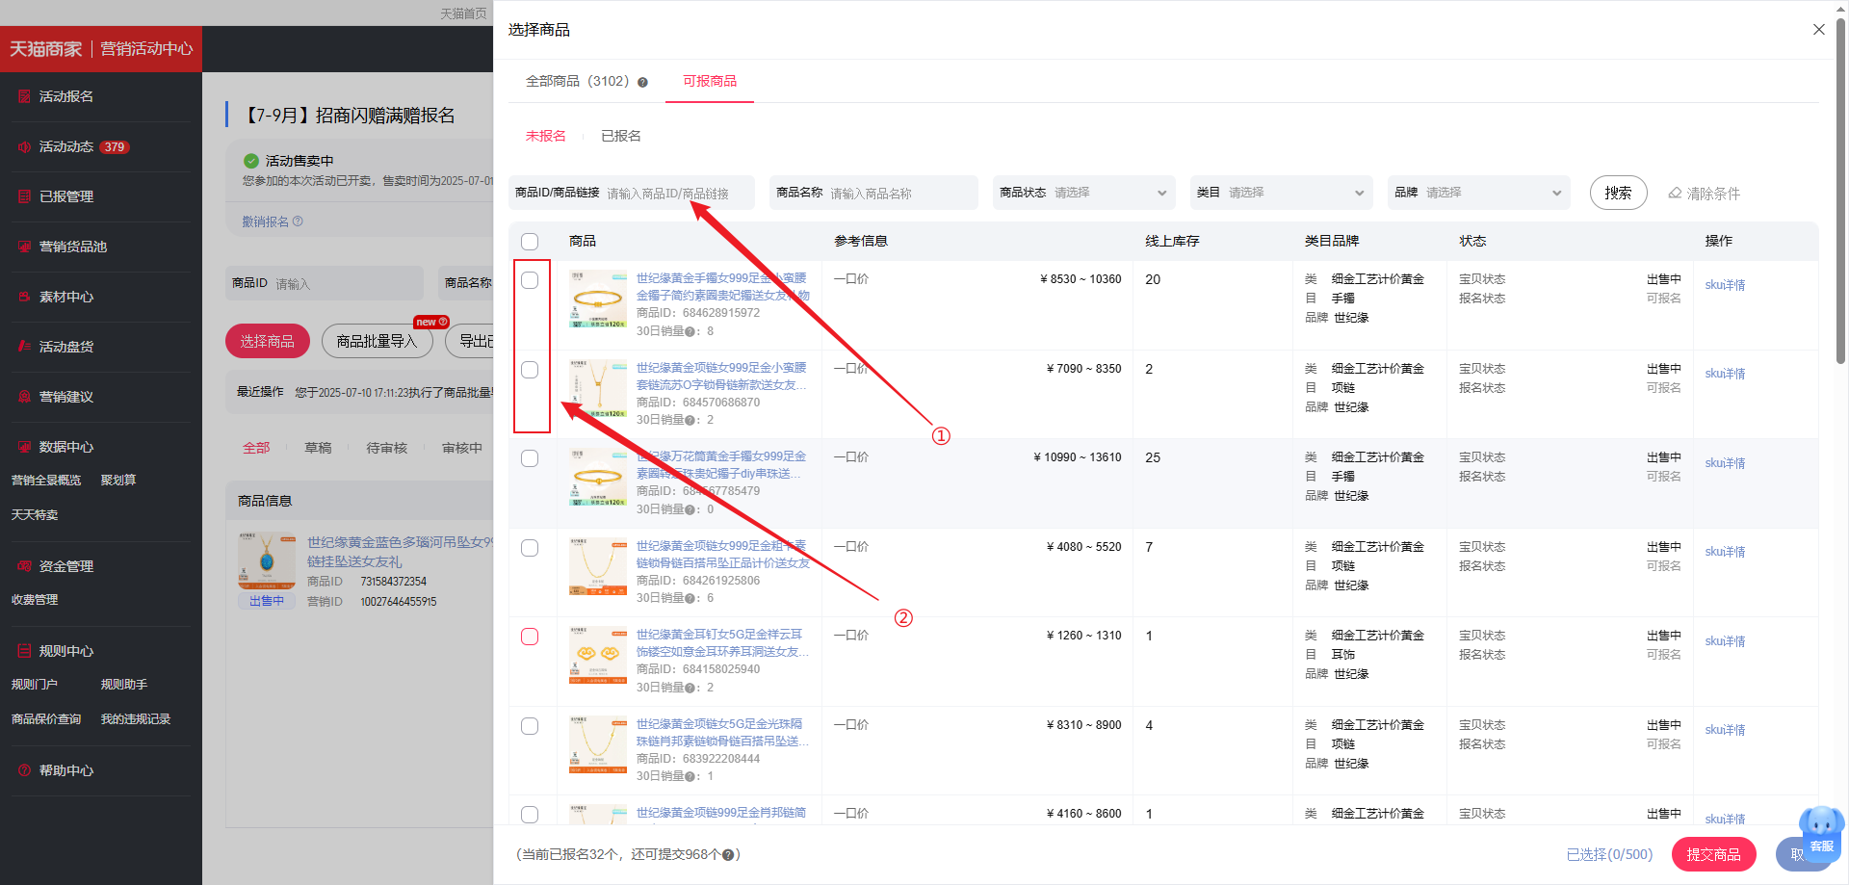Screen dimensions: 1849x885
Task: Close the 选择商品 dialog with X
Action: [1818, 30]
